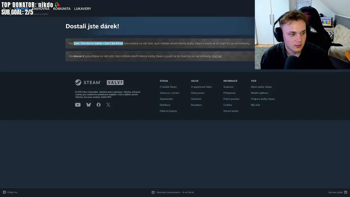Open the Přístupnost footer link

click(x=229, y=93)
